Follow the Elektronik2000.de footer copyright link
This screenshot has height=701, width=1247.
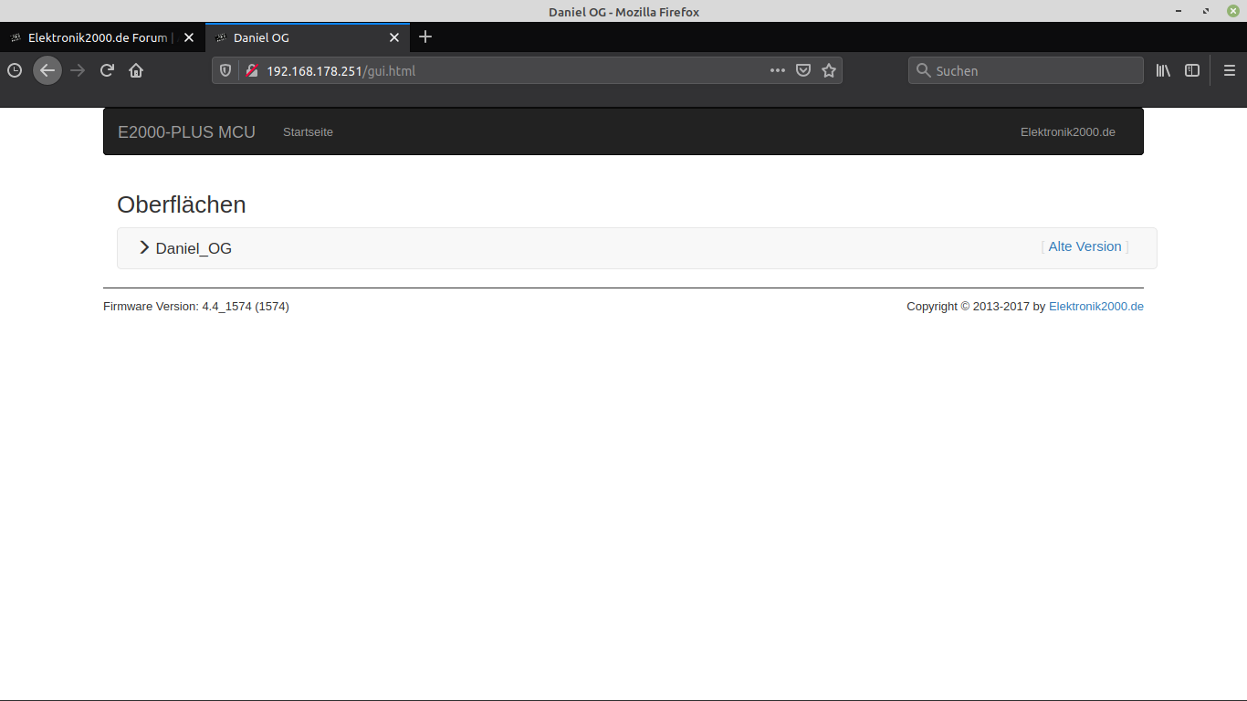[x=1095, y=307]
